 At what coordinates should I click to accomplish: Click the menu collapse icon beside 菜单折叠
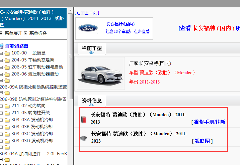(26, 33)
